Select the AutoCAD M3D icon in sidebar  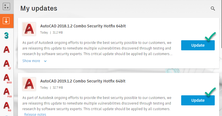click(7, 79)
